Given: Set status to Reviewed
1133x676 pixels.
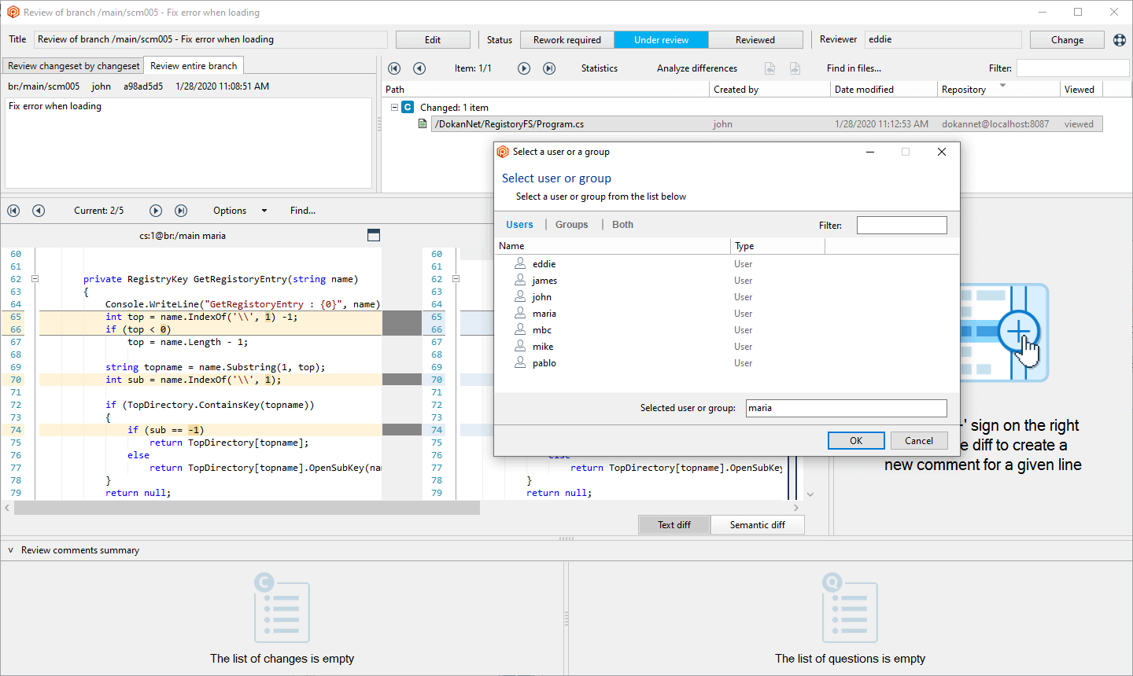Looking at the screenshot, I should tap(755, 40).
